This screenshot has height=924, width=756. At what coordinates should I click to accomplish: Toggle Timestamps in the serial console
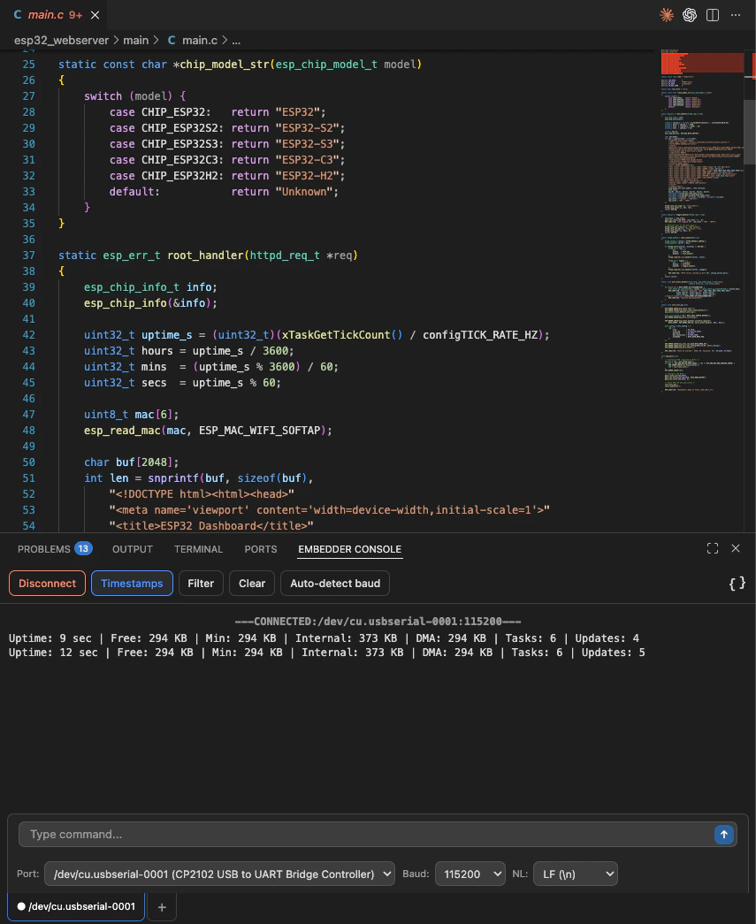(x=131, y=583)
